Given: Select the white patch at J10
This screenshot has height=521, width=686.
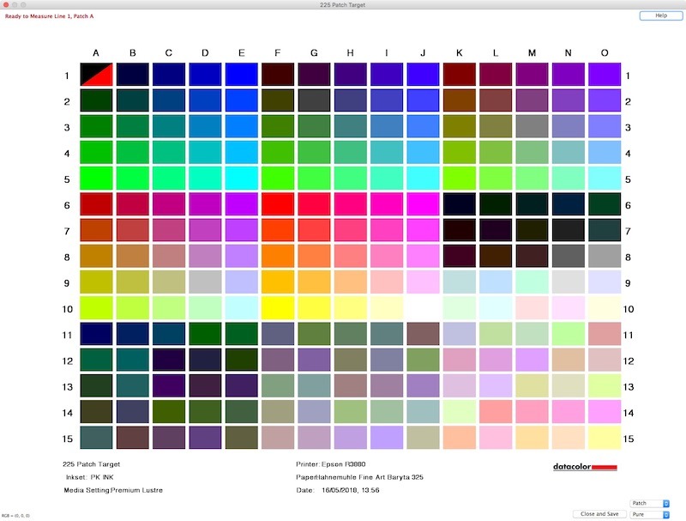Looking at the screenshot, I should pyautogui.click(x=423, y=308).
